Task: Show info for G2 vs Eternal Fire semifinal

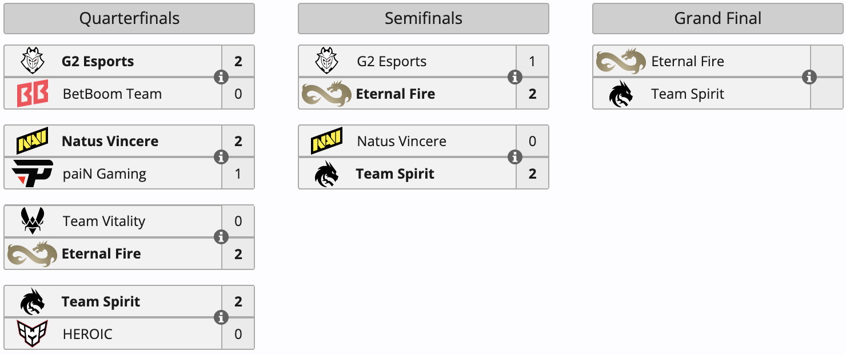Action: [x=515, y=77]
